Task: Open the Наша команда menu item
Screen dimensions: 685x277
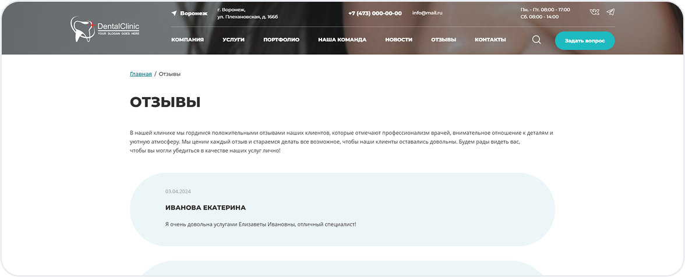Action: (342, 40)
